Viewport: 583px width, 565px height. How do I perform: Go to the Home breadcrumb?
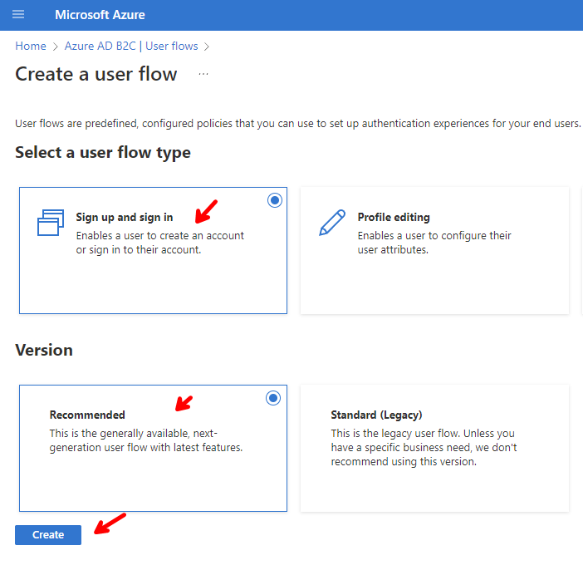(31, 47)
